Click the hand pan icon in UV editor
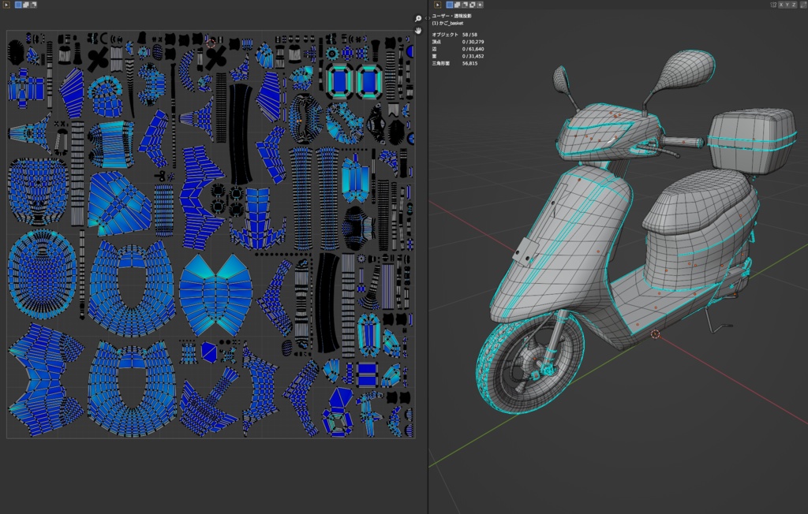Image resolution: width=808 pixels, height=514 pixels. (419, 31)
